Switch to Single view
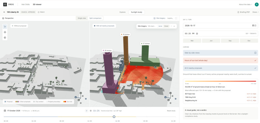This screenshot has width=260, height=123. coord(82,18)
